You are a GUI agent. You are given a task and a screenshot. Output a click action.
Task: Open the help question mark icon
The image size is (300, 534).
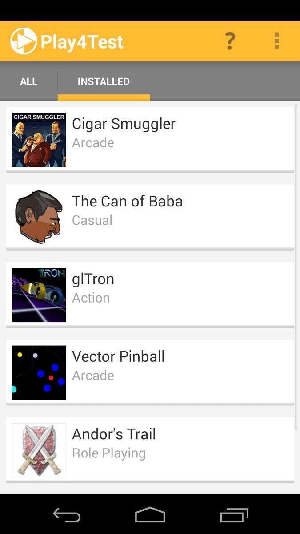click(x=230, y=40)
